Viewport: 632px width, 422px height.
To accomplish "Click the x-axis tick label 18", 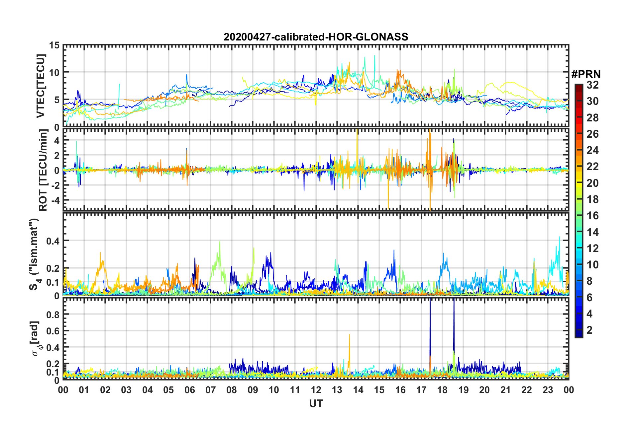I will click(442, 389).
